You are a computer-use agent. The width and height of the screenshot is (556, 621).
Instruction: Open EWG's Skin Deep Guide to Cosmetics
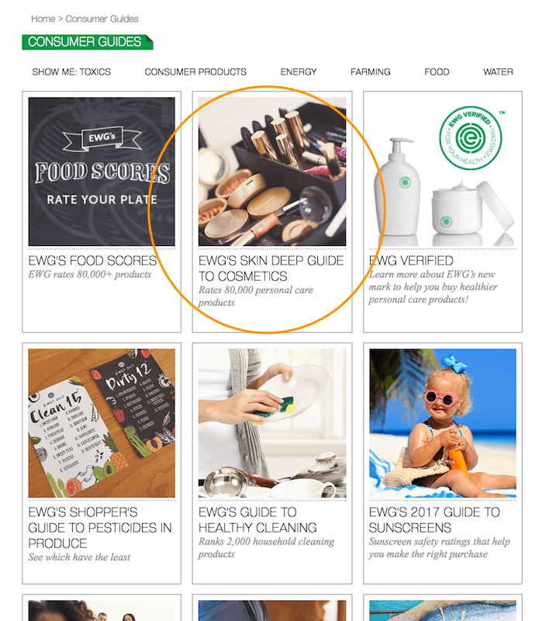pyautogui.click(x=271, y=268)
